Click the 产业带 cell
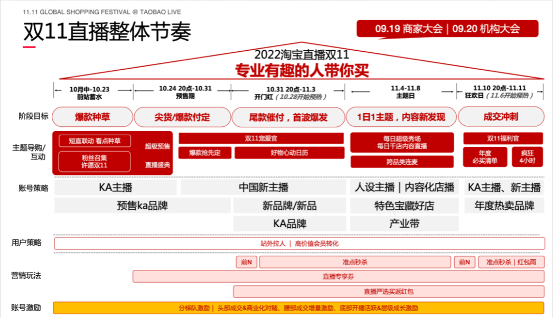This screenshot has width=553, height=318. click(405, 223)
